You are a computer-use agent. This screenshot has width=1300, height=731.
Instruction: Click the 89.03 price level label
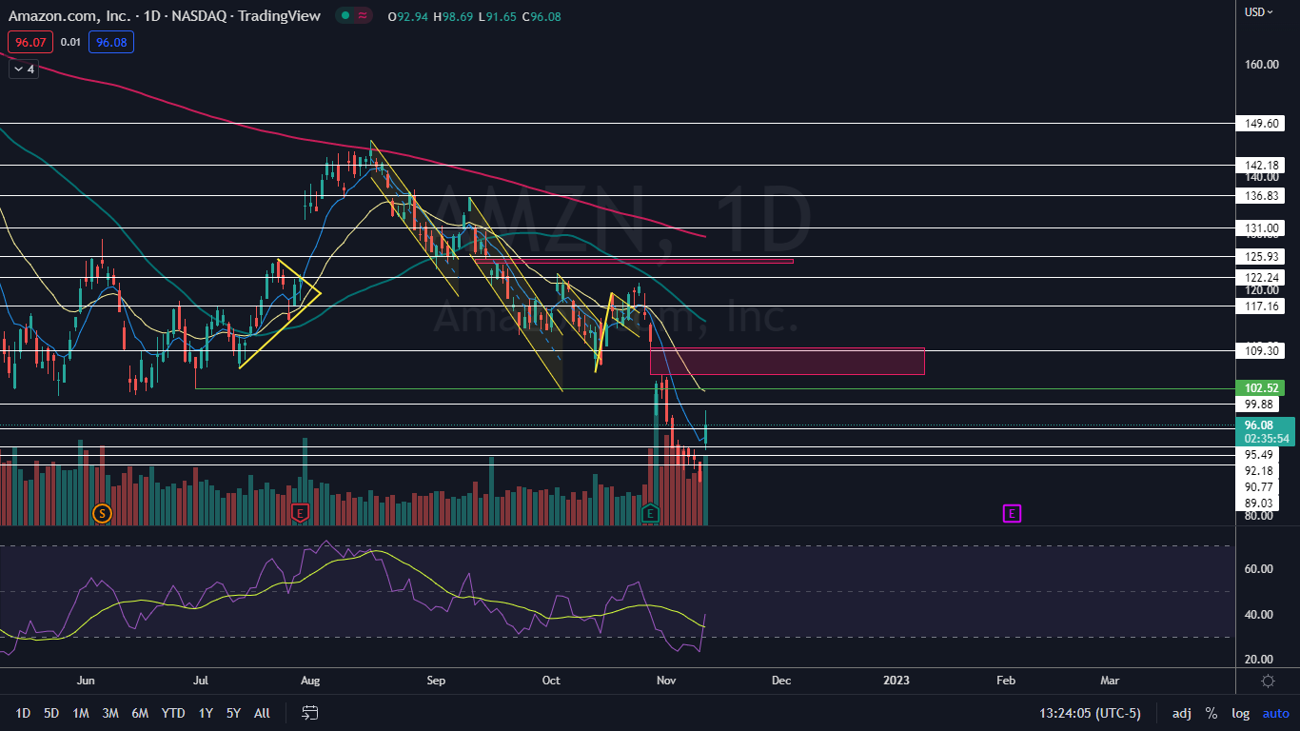[x=1258, y=503]
